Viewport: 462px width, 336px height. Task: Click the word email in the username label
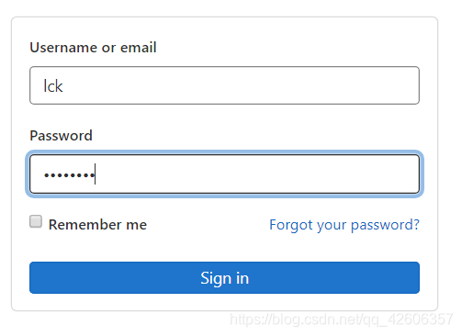pyautogui.click(x=139, y=48)
